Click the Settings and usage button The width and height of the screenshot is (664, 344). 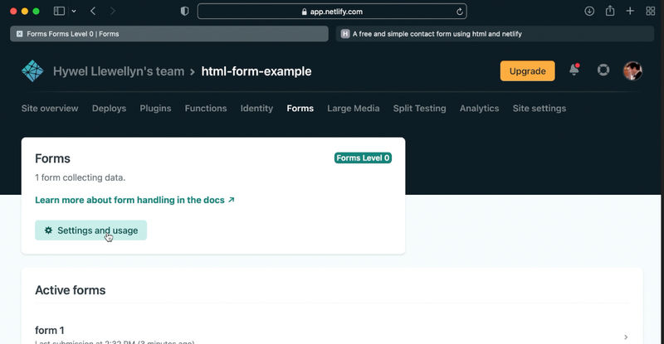(91, 230)
